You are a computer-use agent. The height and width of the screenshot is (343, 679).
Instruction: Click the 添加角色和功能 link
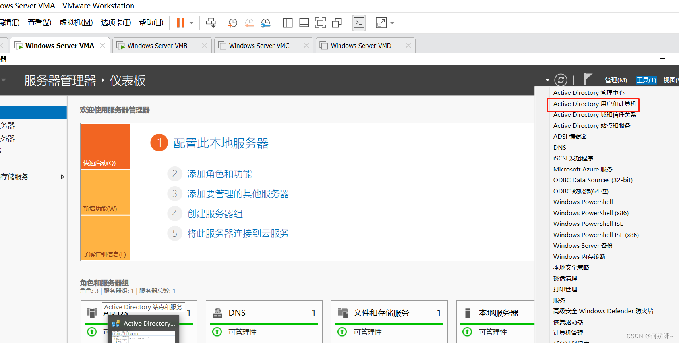click(x=220, y=174)
